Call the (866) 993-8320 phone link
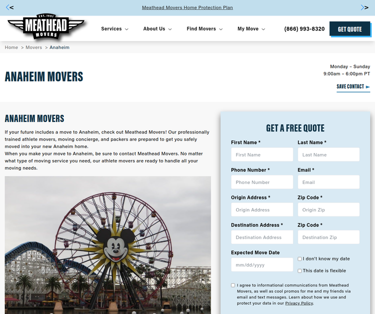Screen dimensions: 375x314 pos(304,29)
